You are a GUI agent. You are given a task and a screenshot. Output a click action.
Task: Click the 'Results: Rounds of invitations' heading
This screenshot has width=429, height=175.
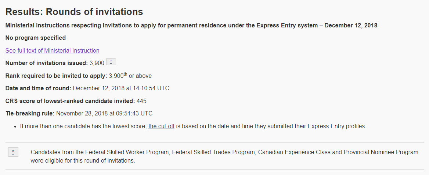click(x=74, y=12)
